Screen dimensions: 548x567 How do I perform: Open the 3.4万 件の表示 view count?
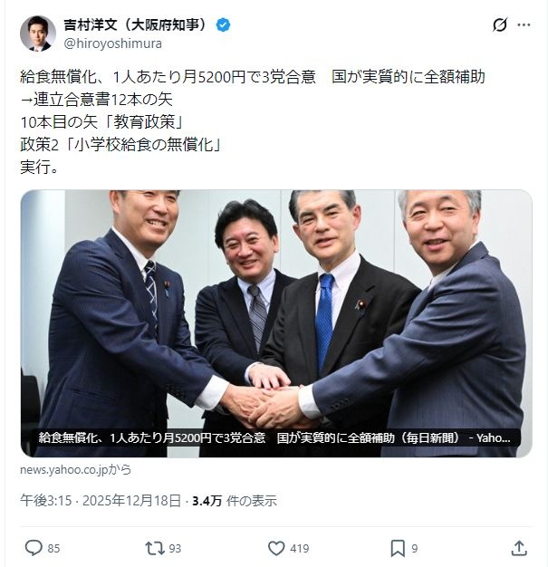[235, 501]
